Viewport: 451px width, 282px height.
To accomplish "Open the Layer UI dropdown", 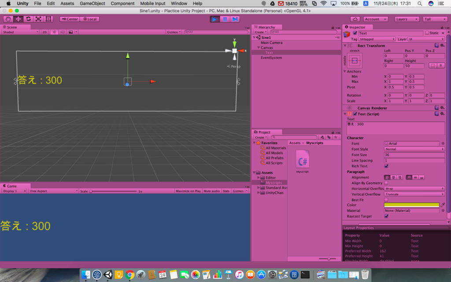I will (x=426, y=39).
